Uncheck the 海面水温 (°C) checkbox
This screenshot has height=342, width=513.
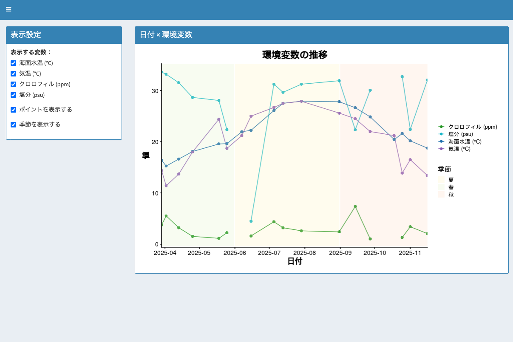14,63
